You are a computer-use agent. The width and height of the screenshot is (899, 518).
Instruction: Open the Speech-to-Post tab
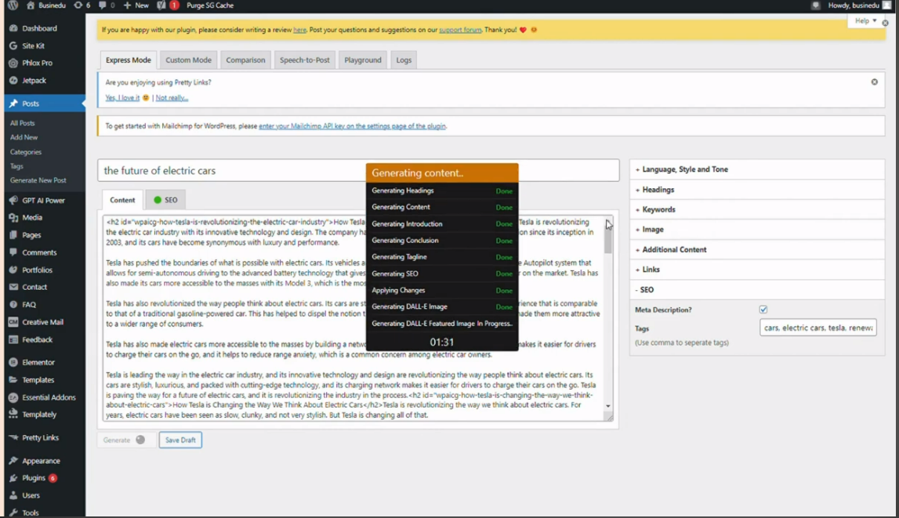[x=304, y=60]
